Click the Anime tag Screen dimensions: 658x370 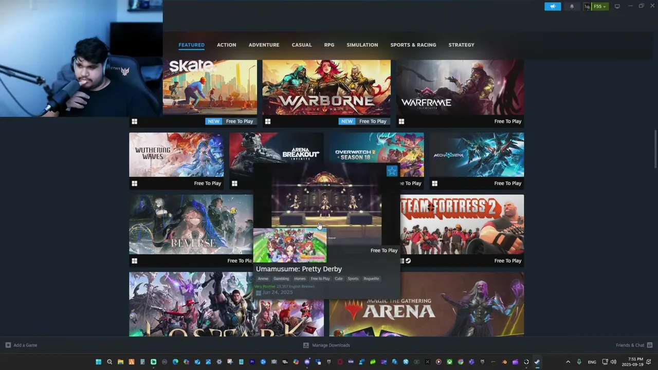click(263, 279)
